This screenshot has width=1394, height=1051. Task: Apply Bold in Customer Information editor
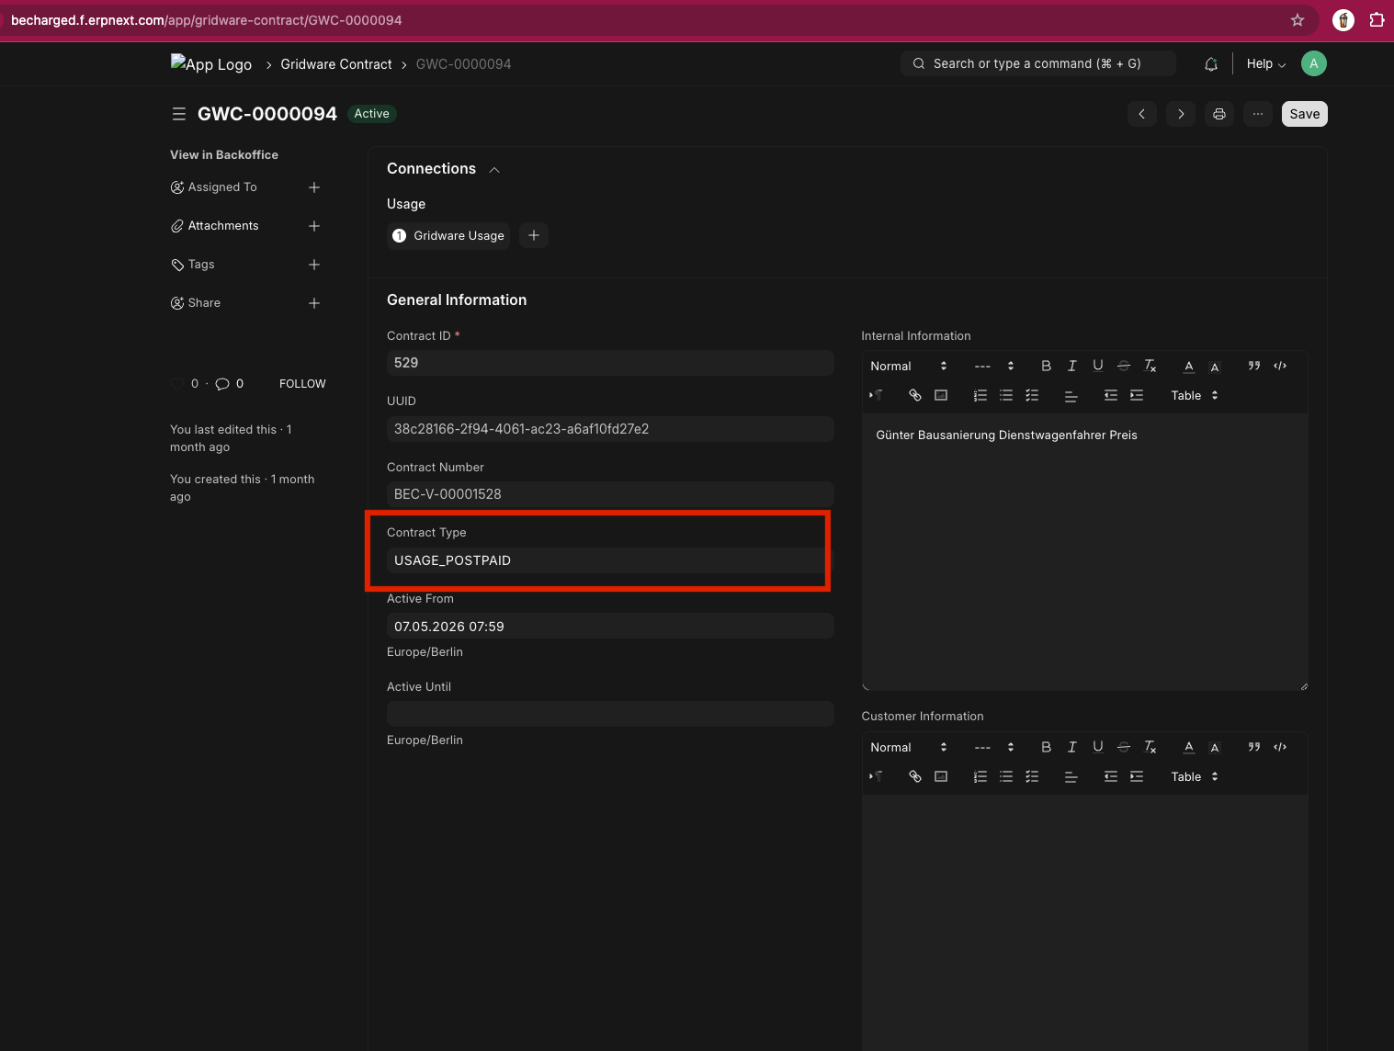[x=1046, y=747]
